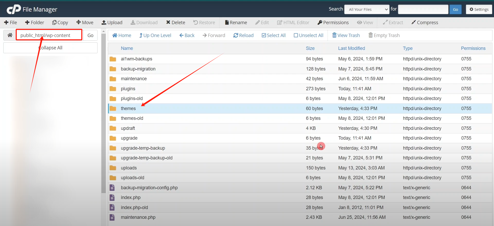Click the Back navigation item

187,35
